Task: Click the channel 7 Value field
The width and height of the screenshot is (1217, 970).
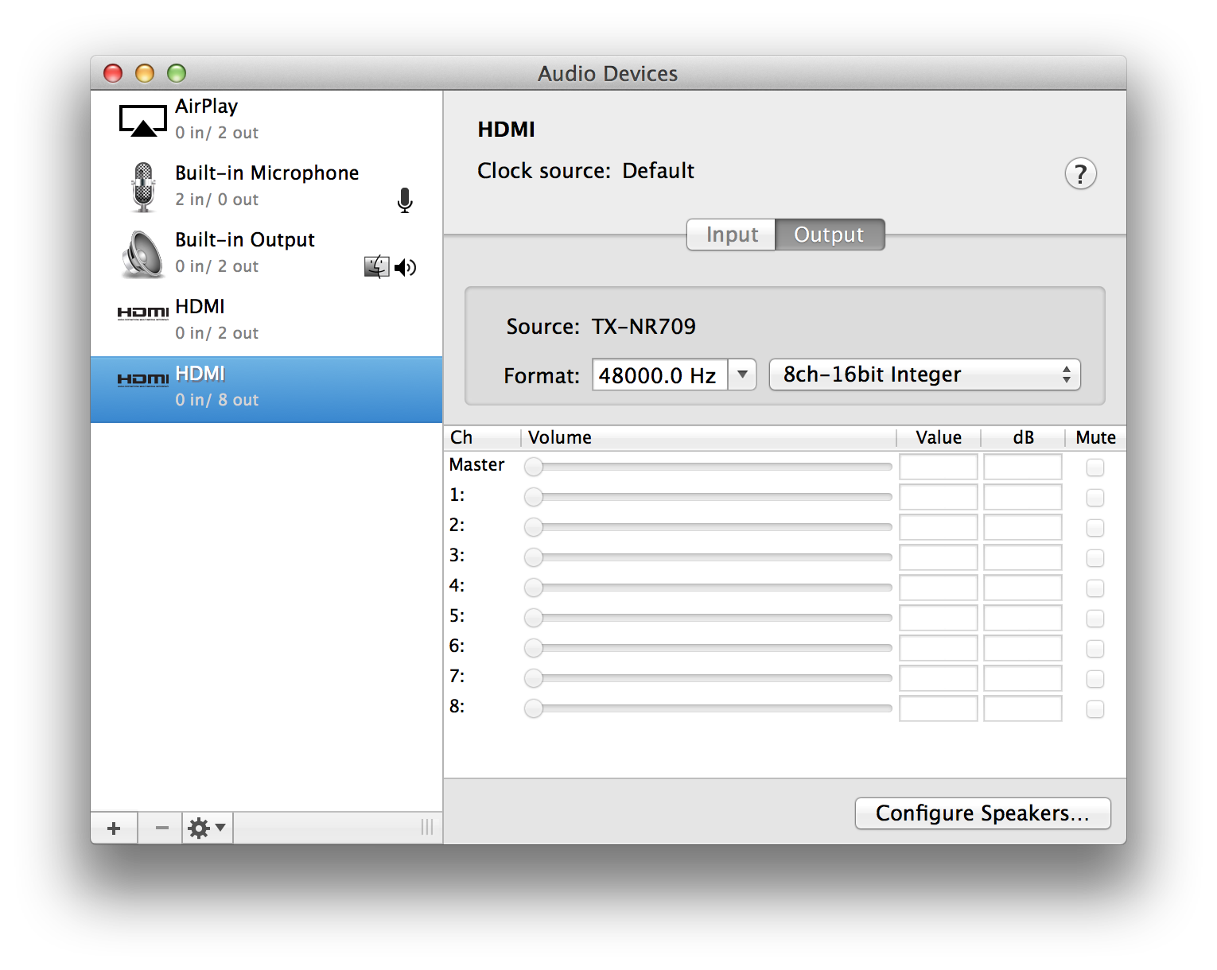Action: pos(939,678)
